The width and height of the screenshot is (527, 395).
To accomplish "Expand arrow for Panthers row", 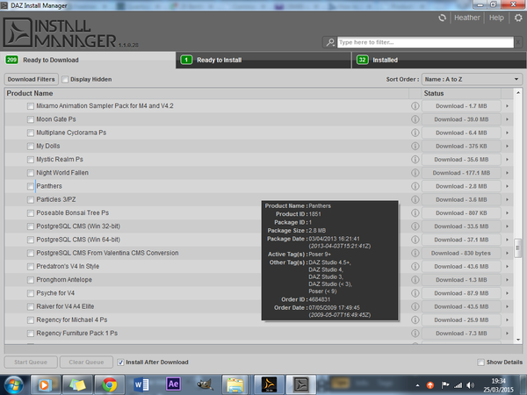I will tap(507, 186).
